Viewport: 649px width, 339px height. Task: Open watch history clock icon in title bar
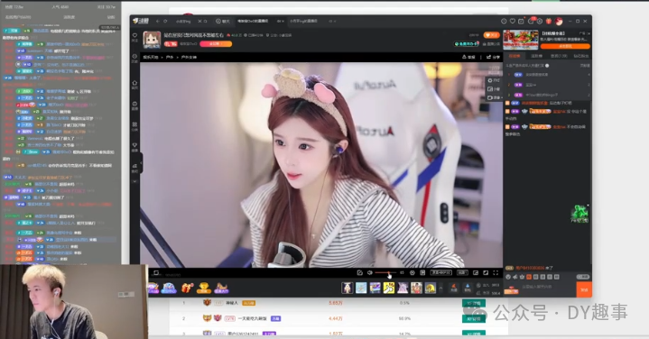pos(504,21)
